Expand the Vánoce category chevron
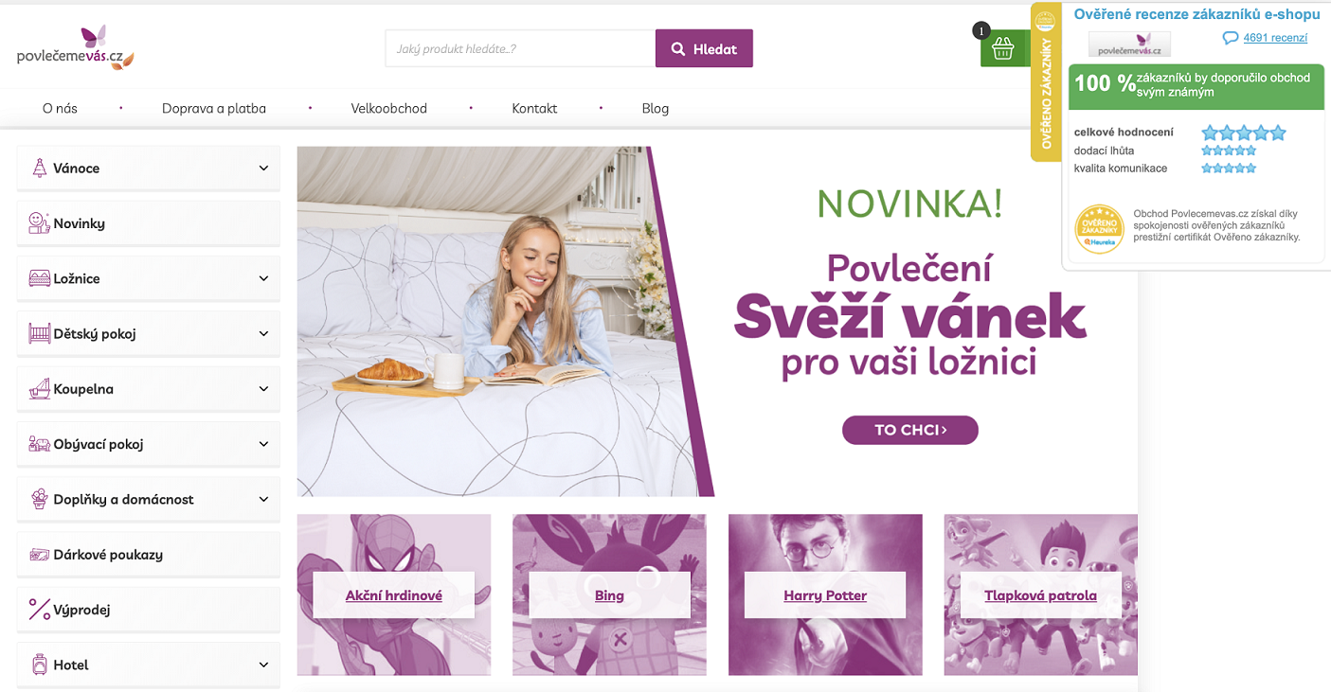 263,169
